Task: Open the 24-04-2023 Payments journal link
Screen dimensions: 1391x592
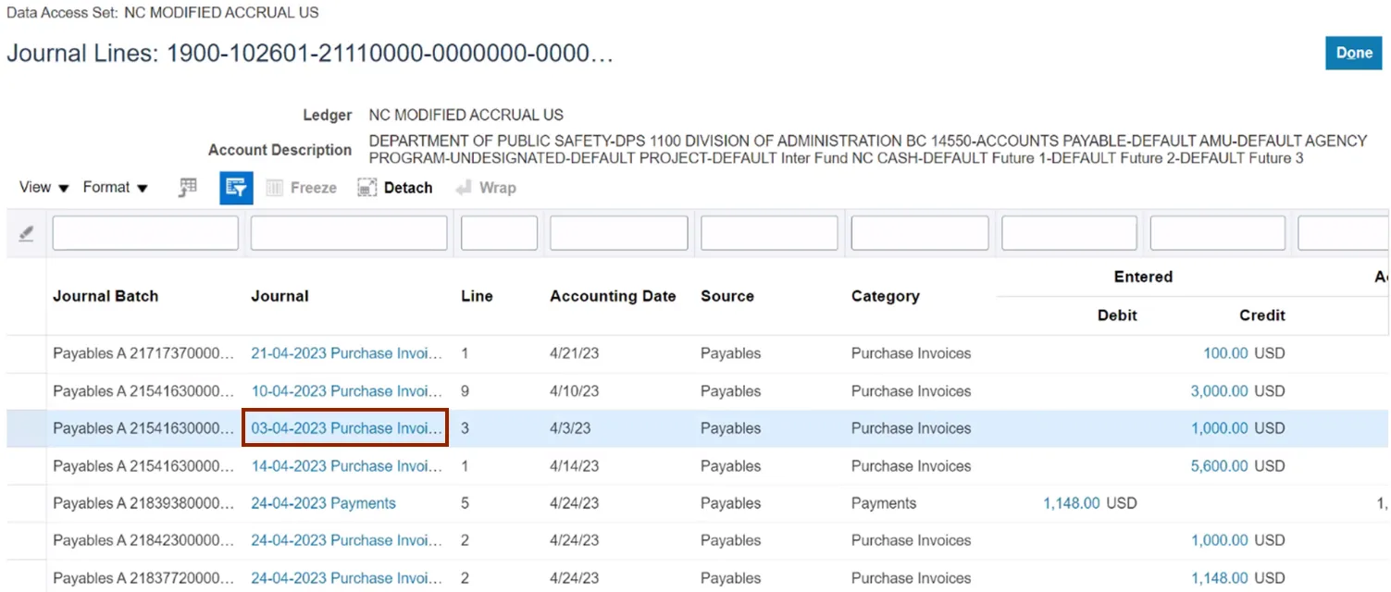Action: pyautogui.click(x=323, y=503)
